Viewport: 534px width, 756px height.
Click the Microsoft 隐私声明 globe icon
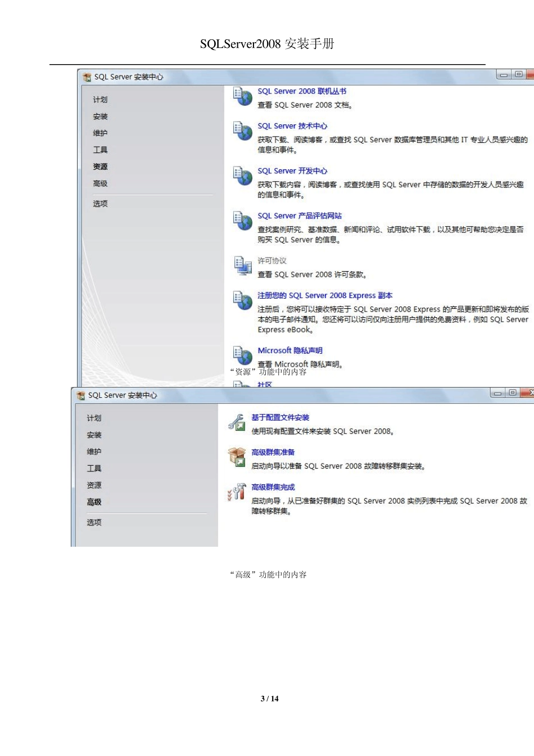click(x=243, y=355)
